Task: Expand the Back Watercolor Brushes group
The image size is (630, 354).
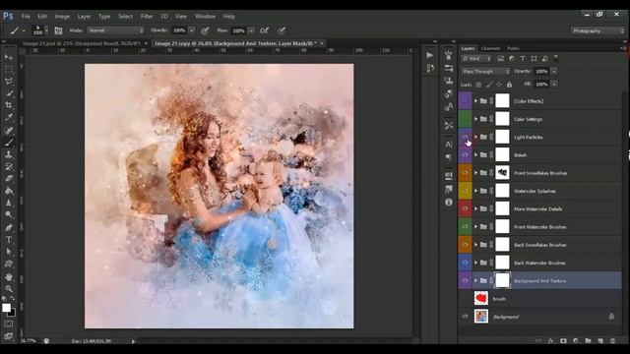Action: point(475,263)
